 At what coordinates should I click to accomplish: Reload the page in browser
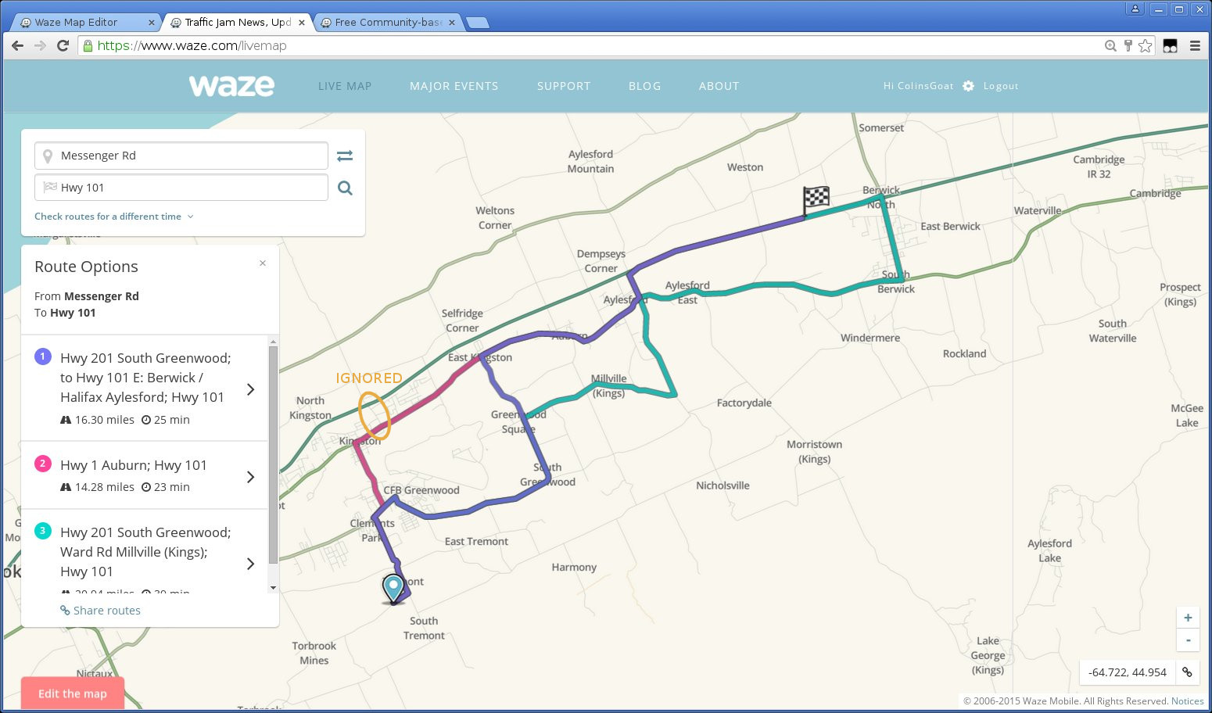63,45
